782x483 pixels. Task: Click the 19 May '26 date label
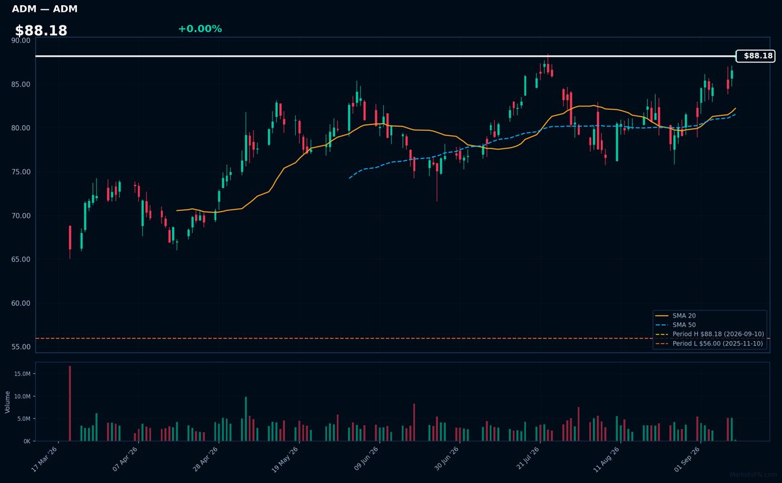point(285,459)
